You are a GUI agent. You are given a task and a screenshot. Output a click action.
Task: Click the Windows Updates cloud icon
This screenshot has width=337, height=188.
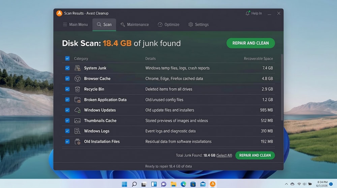click(x=78, y=110)
